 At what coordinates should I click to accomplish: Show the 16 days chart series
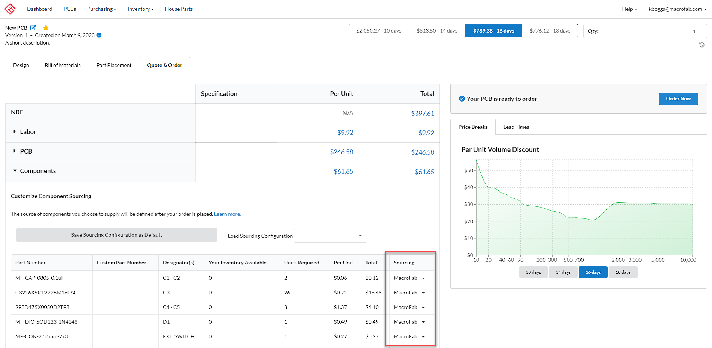pos(593,272)
